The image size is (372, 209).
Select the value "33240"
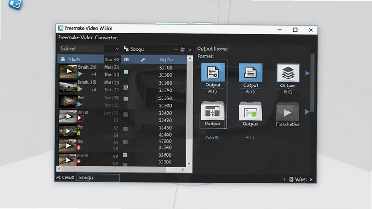tap(165, 147)
